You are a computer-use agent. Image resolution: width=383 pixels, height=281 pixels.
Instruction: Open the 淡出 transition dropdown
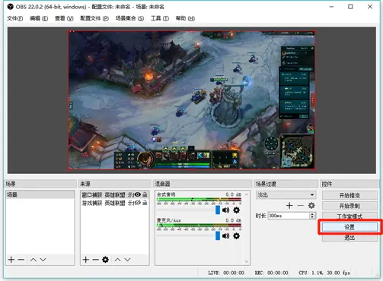(x=286, y=195)
